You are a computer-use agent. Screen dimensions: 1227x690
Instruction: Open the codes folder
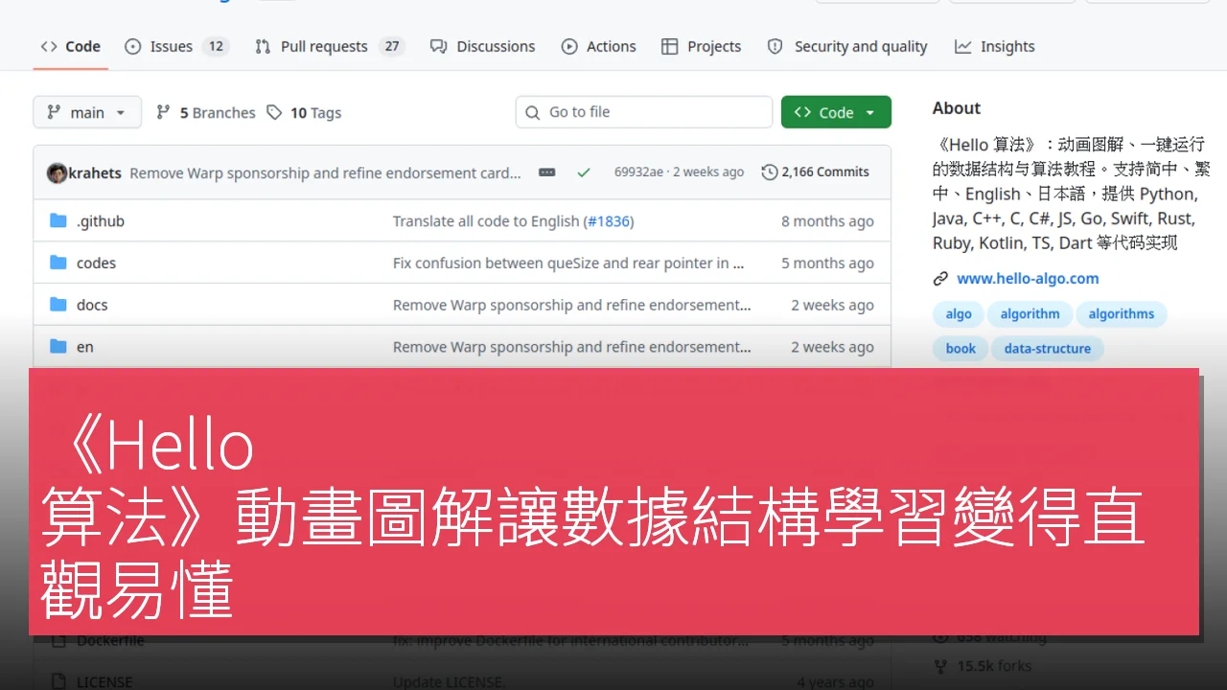(x=96, y=263)
